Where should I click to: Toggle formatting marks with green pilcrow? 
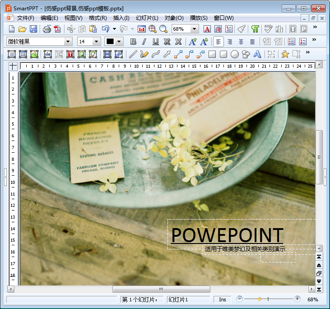point(255,29)
